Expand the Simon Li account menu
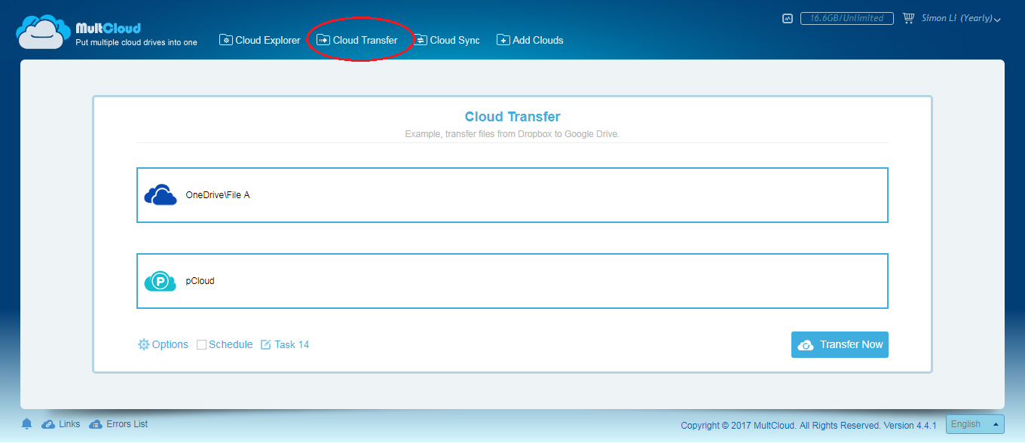The width and height of the screenshot is (1025, 443). (x=961, y=18)
